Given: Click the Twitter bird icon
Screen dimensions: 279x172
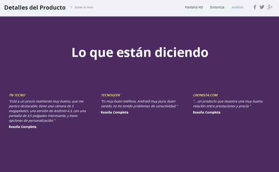Looking at the screenshot, I should tap(262, 7).
